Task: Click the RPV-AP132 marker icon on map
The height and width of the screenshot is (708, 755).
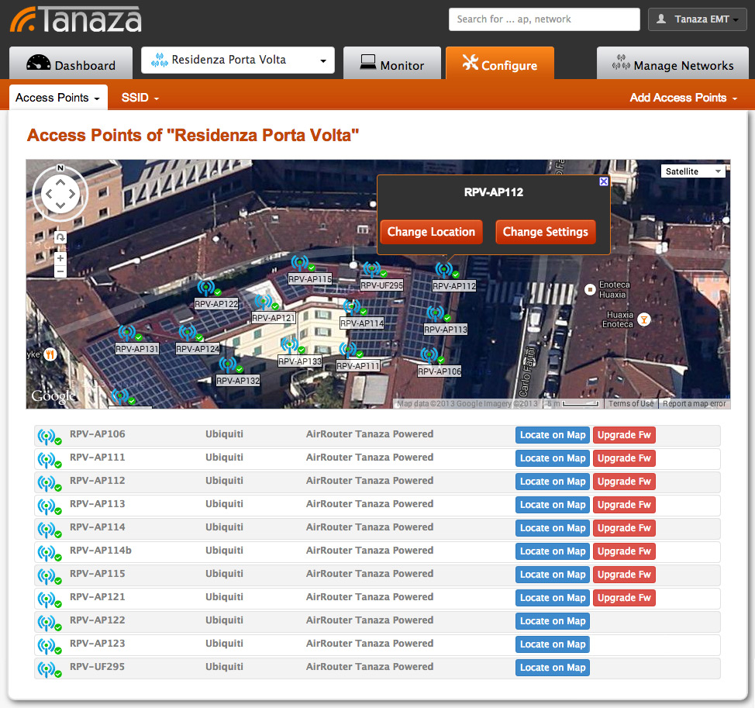Action: [229, 365]
